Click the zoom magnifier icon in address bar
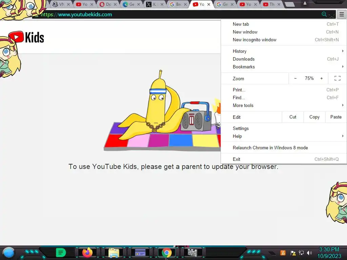 point(324,14)
